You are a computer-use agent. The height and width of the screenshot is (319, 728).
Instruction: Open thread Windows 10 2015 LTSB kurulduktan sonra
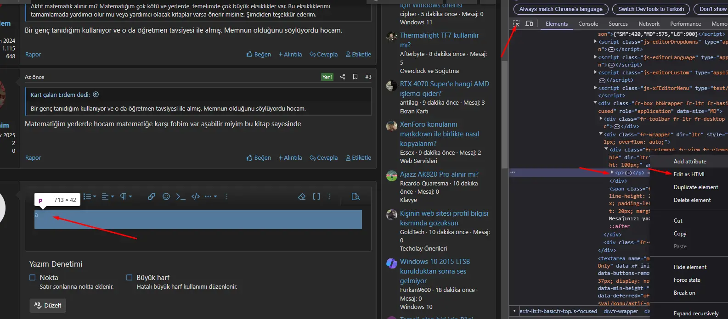point(435,271)
